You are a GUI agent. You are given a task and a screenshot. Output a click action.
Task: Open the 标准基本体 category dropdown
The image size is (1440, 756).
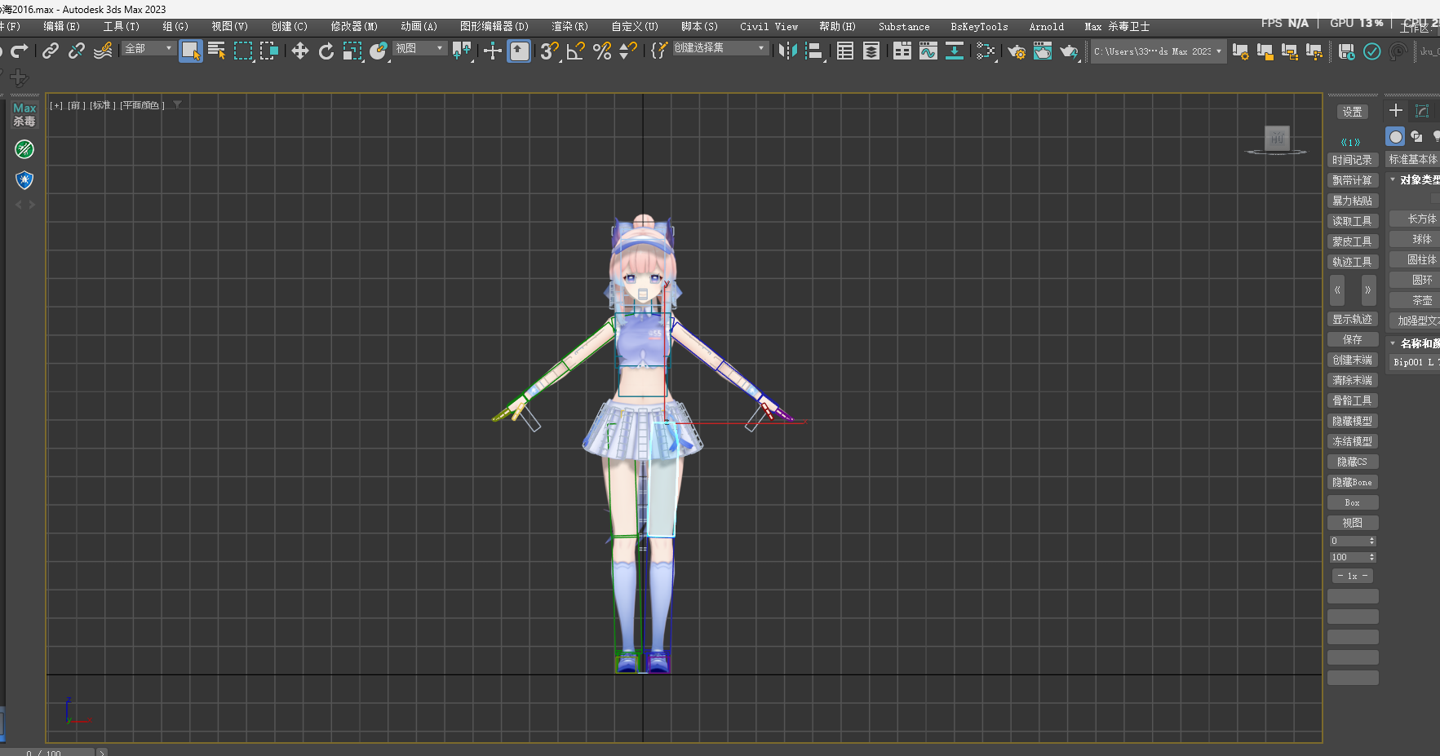point(1414,159)
